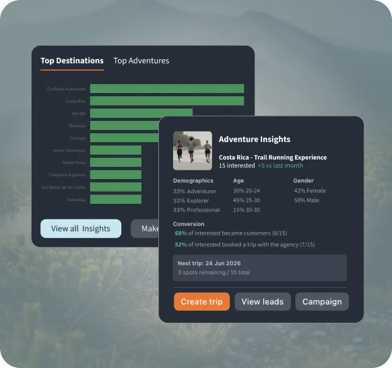Open the View leads button
Image resolution: width=392 pixels, height=368 pixels.
(263, 301)
